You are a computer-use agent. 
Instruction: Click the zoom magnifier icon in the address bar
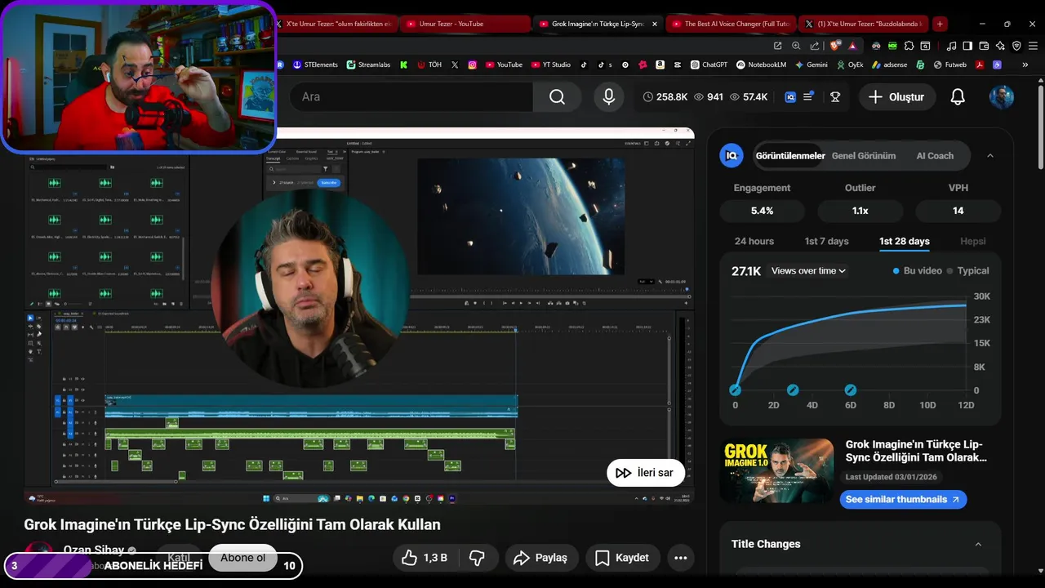[x=796, y=46]
